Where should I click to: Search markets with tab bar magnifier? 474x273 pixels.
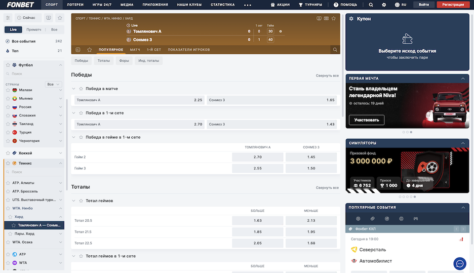(x=335, y=49)
